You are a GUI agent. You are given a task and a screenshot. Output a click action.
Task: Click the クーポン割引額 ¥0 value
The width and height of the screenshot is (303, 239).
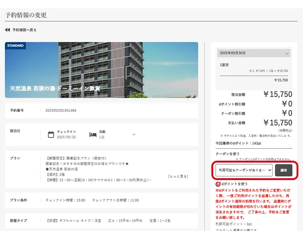pyautogui.click(x=287, y=113)
